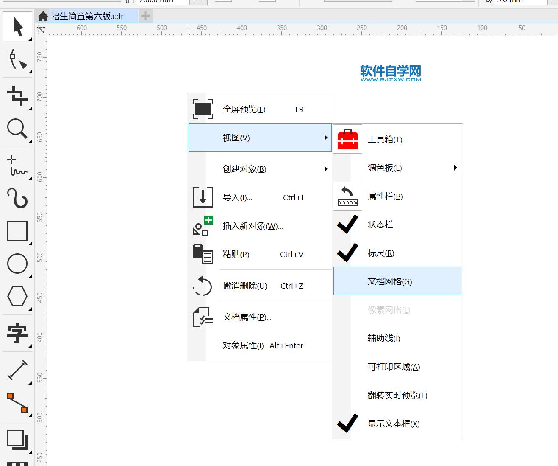The height and width of the screenshot is (466, 558).
Task: Select the Shape edit node tool
Action: click(17, 59)
